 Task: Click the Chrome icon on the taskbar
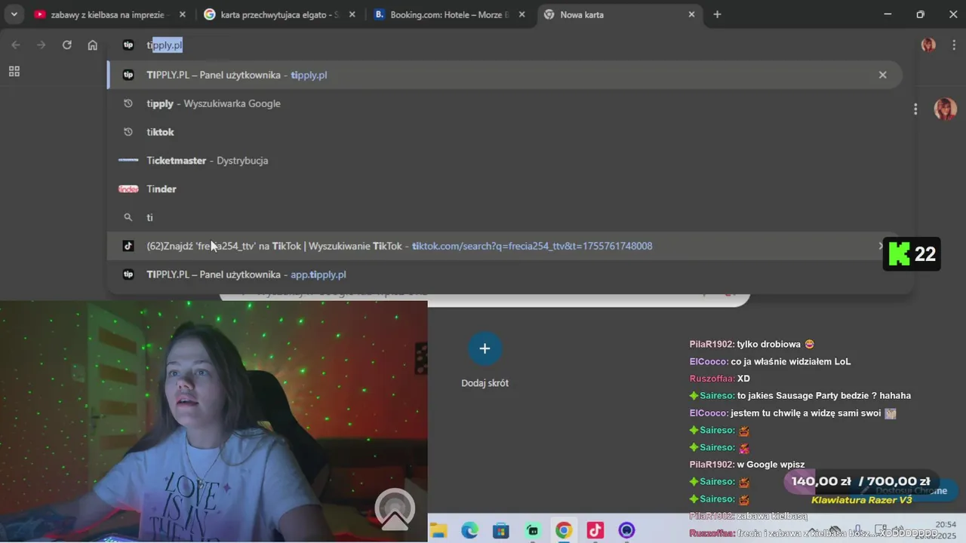tap(564, 531)
